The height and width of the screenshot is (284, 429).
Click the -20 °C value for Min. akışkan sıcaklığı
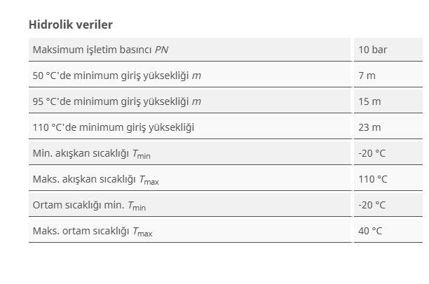coord(372,153)
